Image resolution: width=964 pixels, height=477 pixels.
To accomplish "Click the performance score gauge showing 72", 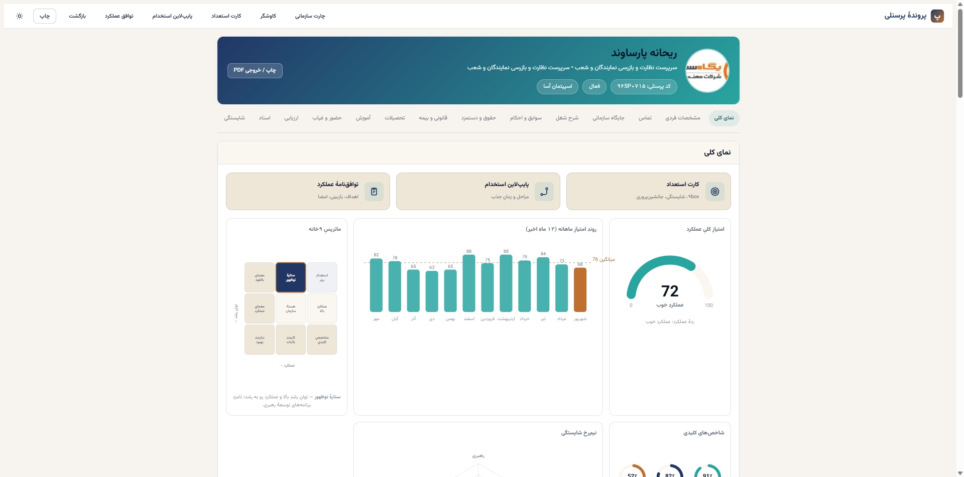I will (x=670, y=281).
